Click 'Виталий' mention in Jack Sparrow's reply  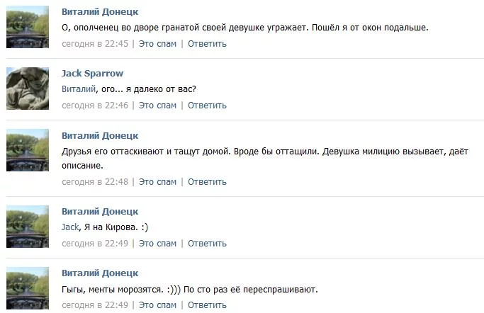coord(78,89)
